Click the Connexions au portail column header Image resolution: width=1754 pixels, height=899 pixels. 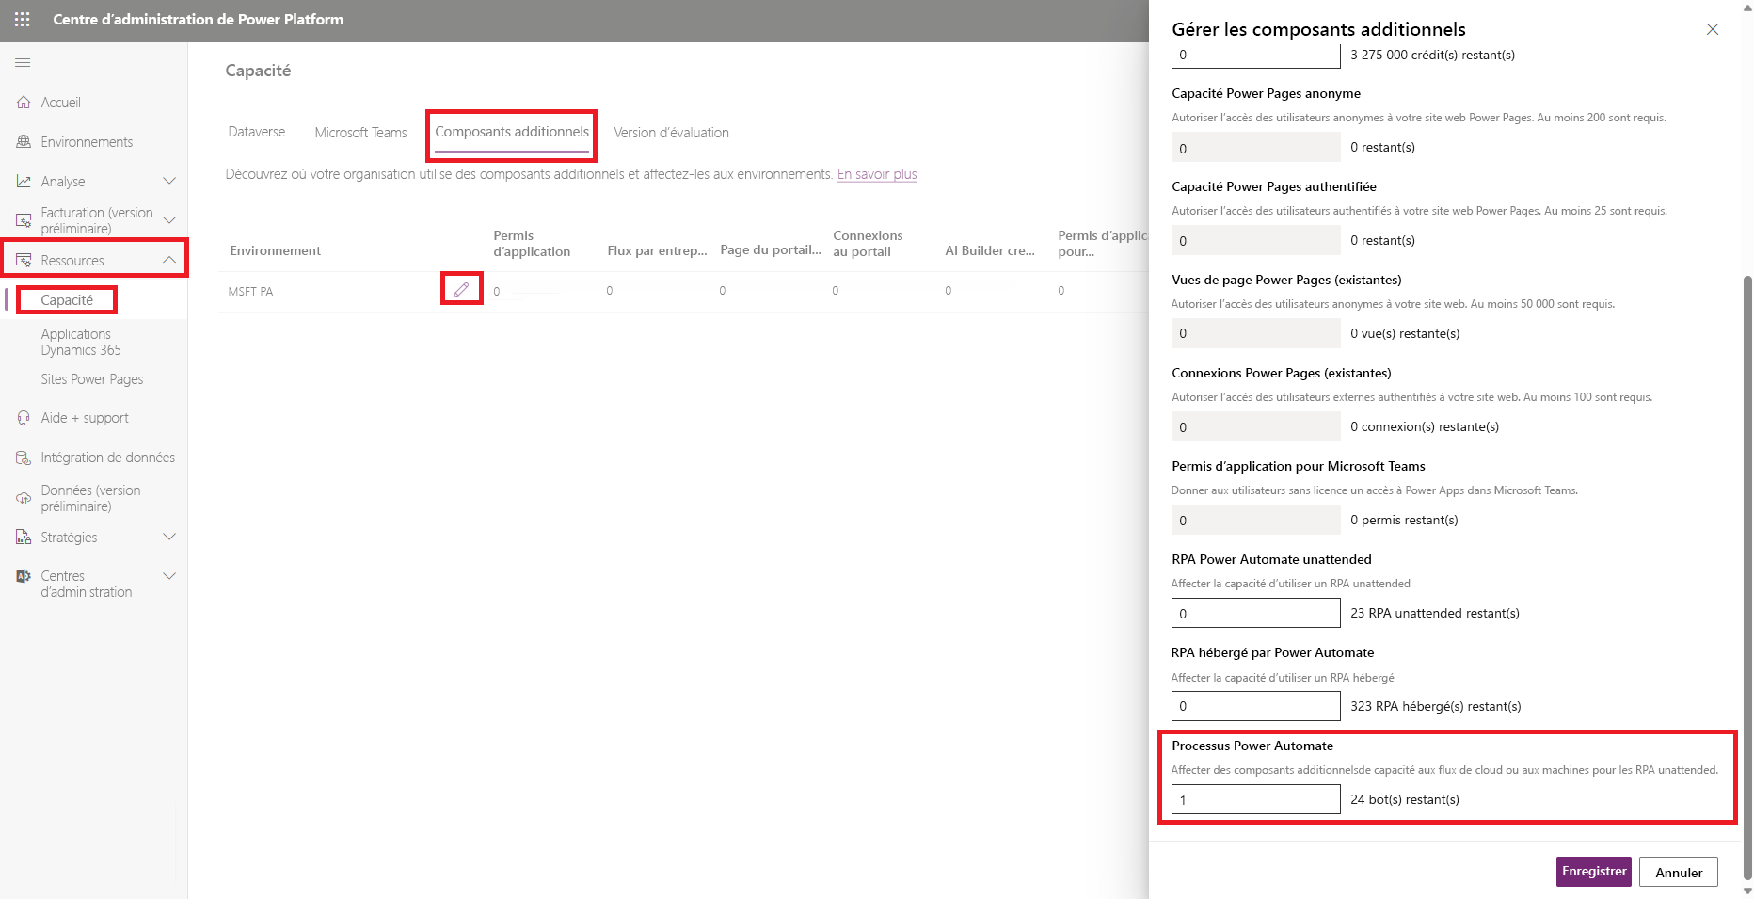tap(868, 244)
